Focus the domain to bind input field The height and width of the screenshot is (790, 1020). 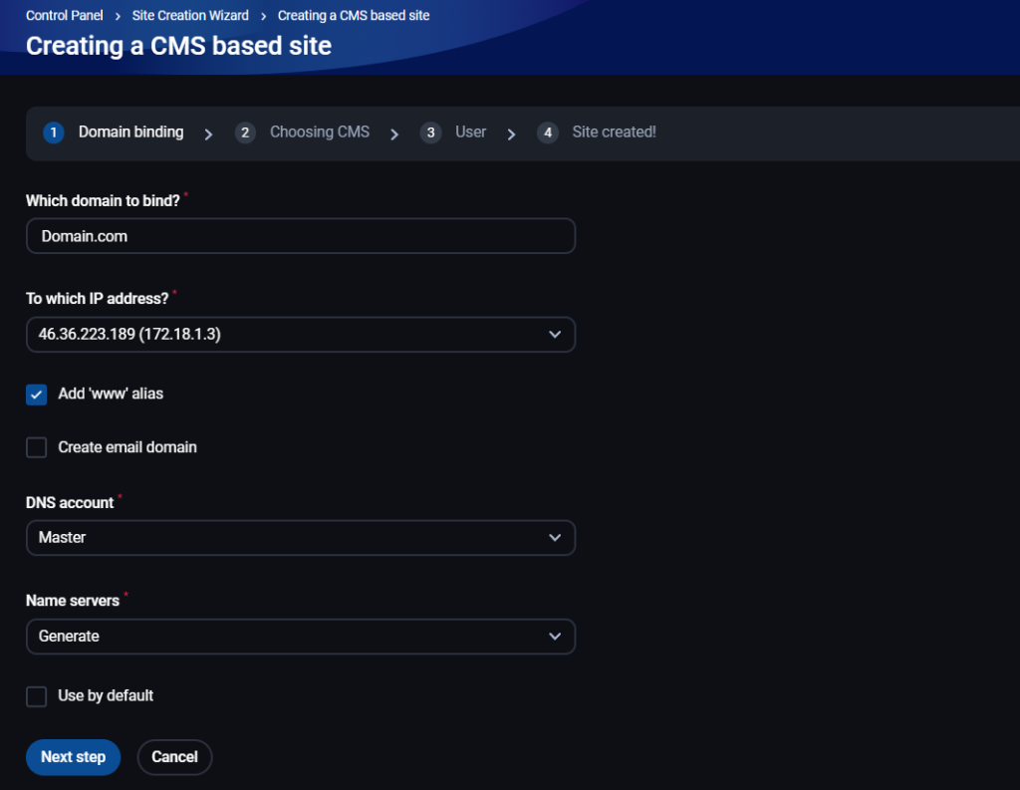(300, 236)
